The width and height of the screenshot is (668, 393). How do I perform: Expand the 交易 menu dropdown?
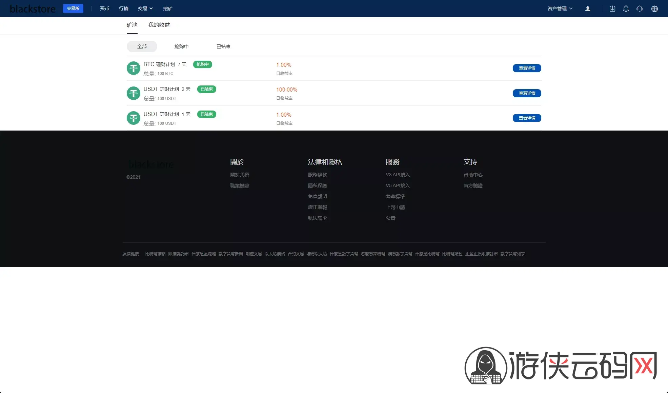145,8
